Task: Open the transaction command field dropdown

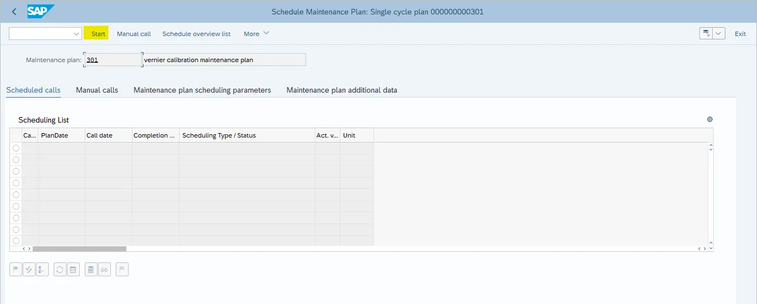Action: (76, 34)
